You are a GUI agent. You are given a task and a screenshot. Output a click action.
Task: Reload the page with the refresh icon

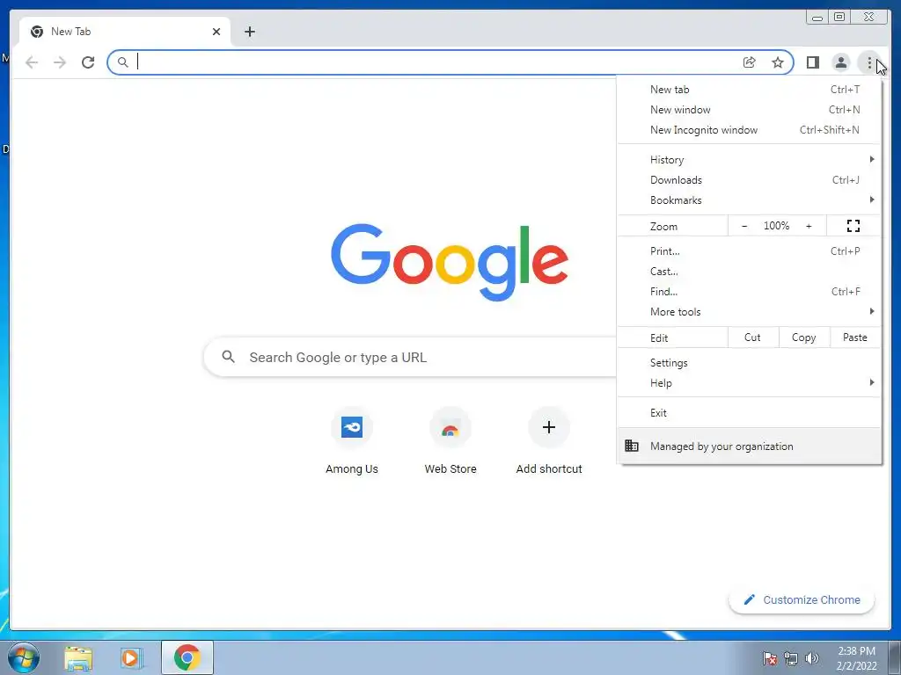click(x=88, y=62)
